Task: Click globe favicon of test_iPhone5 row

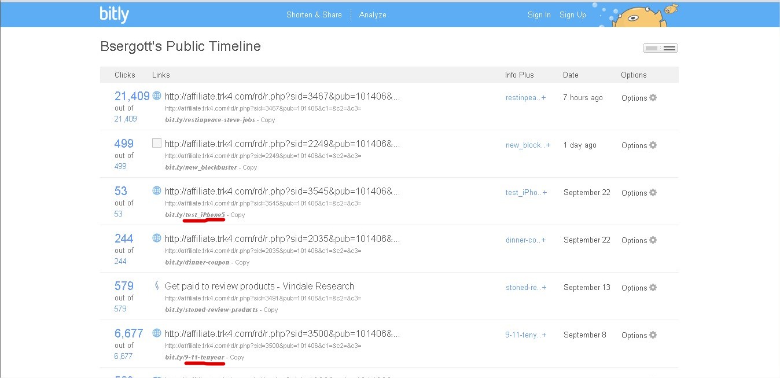Action: tap(157, 190)
